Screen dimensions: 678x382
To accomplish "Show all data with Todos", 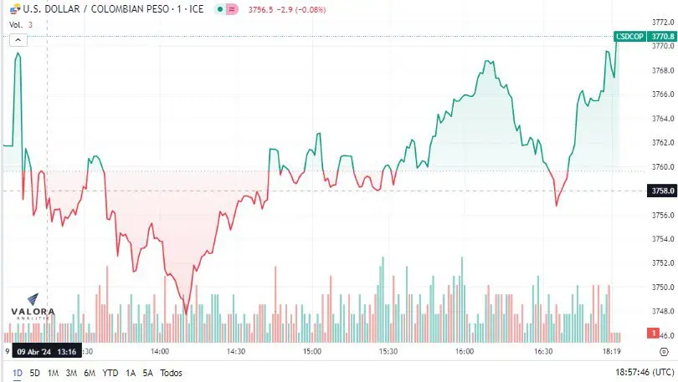I will point(172,373).
